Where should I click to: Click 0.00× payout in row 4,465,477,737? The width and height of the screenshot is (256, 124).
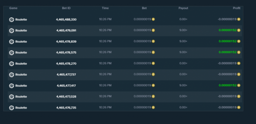[183, 74]
